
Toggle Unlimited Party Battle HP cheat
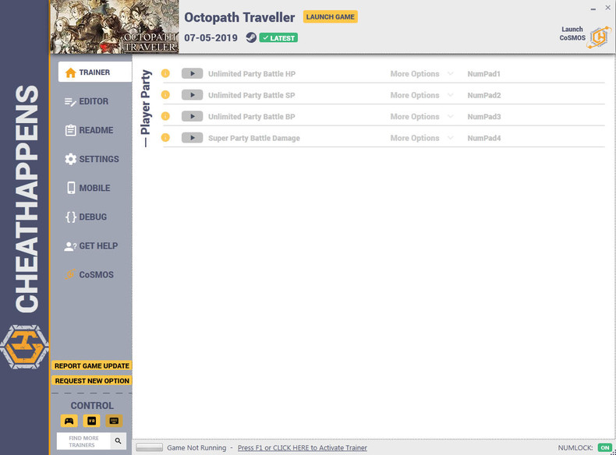click(192, 73)
